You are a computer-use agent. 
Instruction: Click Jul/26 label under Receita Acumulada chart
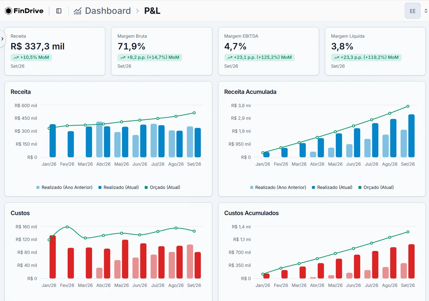[372, 164]
